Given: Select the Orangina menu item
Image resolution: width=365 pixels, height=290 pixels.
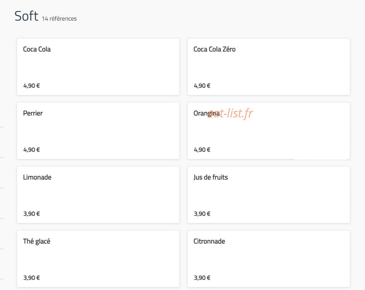Looking at the screenshot, I should tap(269, 131).
